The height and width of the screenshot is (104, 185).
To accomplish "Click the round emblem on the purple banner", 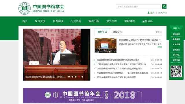I will click(x=48, y=95).
